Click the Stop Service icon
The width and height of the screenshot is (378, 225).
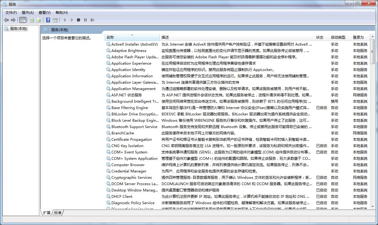click(78, 20)
